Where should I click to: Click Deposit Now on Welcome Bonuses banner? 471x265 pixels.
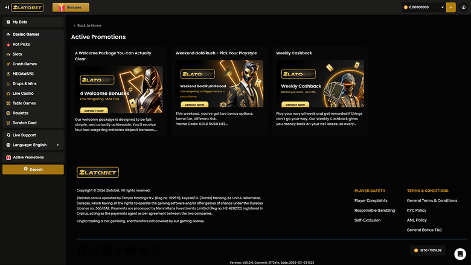click(x=94, y=110)
